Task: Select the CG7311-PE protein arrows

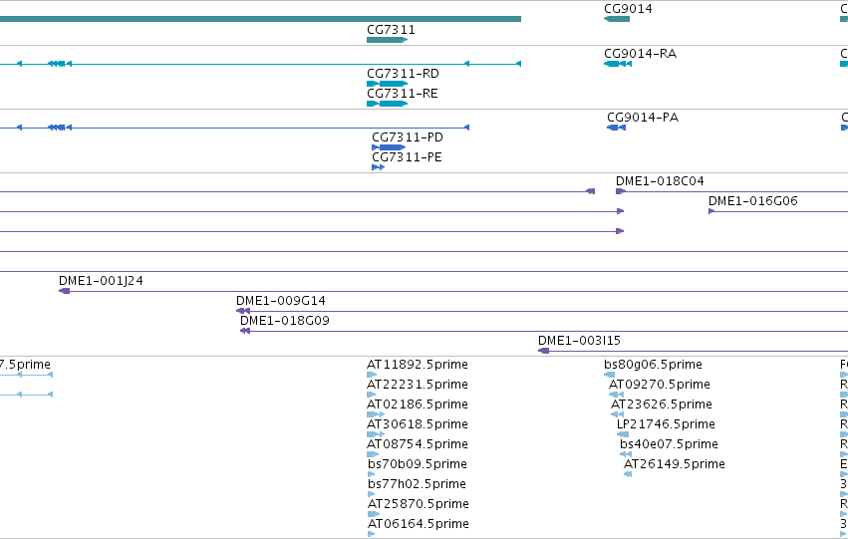Action: point(378,167)
